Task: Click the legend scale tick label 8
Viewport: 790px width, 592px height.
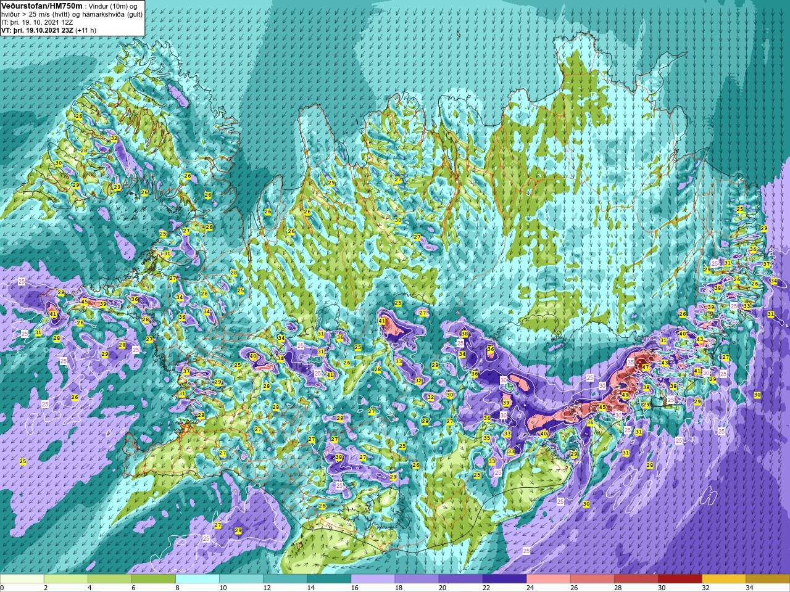Action: coord(177,588)
